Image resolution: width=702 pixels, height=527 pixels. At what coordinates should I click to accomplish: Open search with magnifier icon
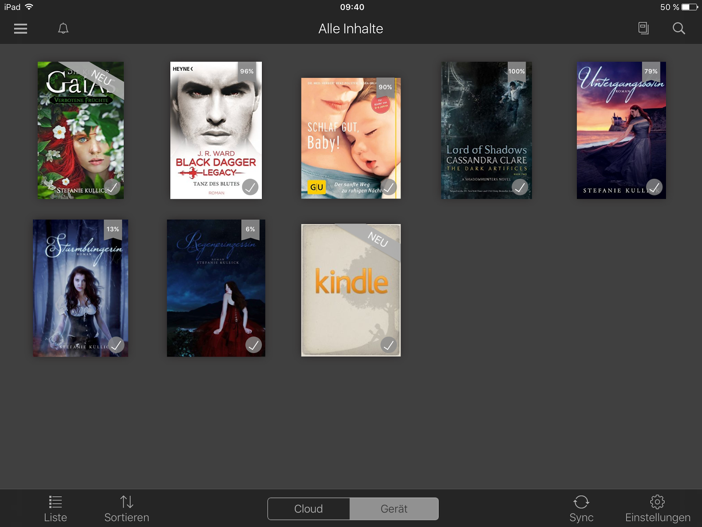click(679, 29)
